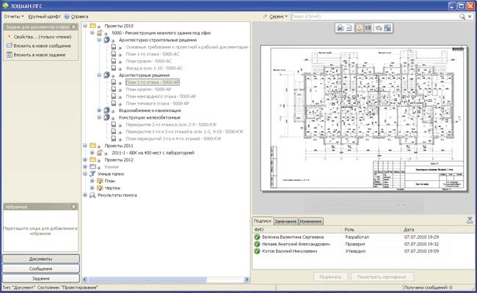Expand the Проекты 2012 folder node
Viewport: 477px width, 293px height.
(85, 160)
